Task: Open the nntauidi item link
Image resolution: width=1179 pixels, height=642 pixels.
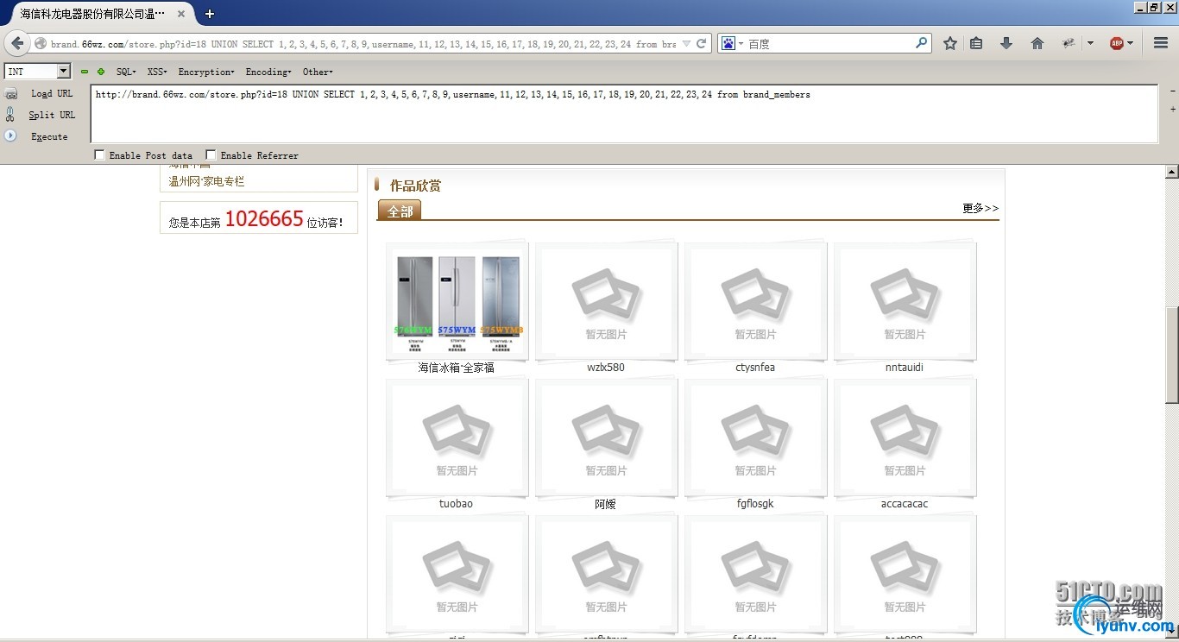Action: [x=905, y=368]
